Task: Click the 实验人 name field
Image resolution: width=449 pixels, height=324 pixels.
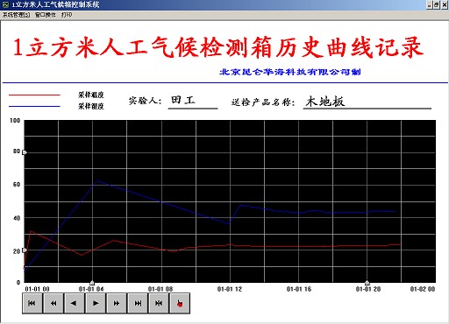Action: [193, 102]
